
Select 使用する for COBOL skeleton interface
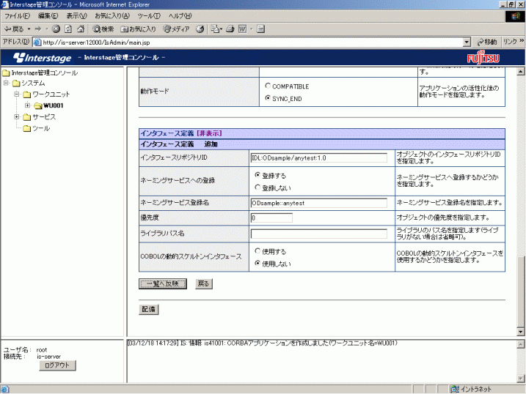tap(257, 250)
